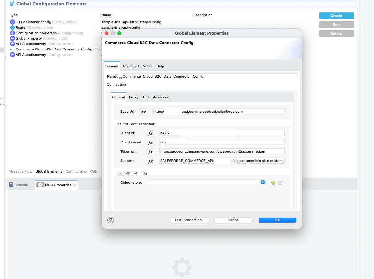Screen dimensions: 374x279
Task: Click the Console view icon
Action: [11, 185]
